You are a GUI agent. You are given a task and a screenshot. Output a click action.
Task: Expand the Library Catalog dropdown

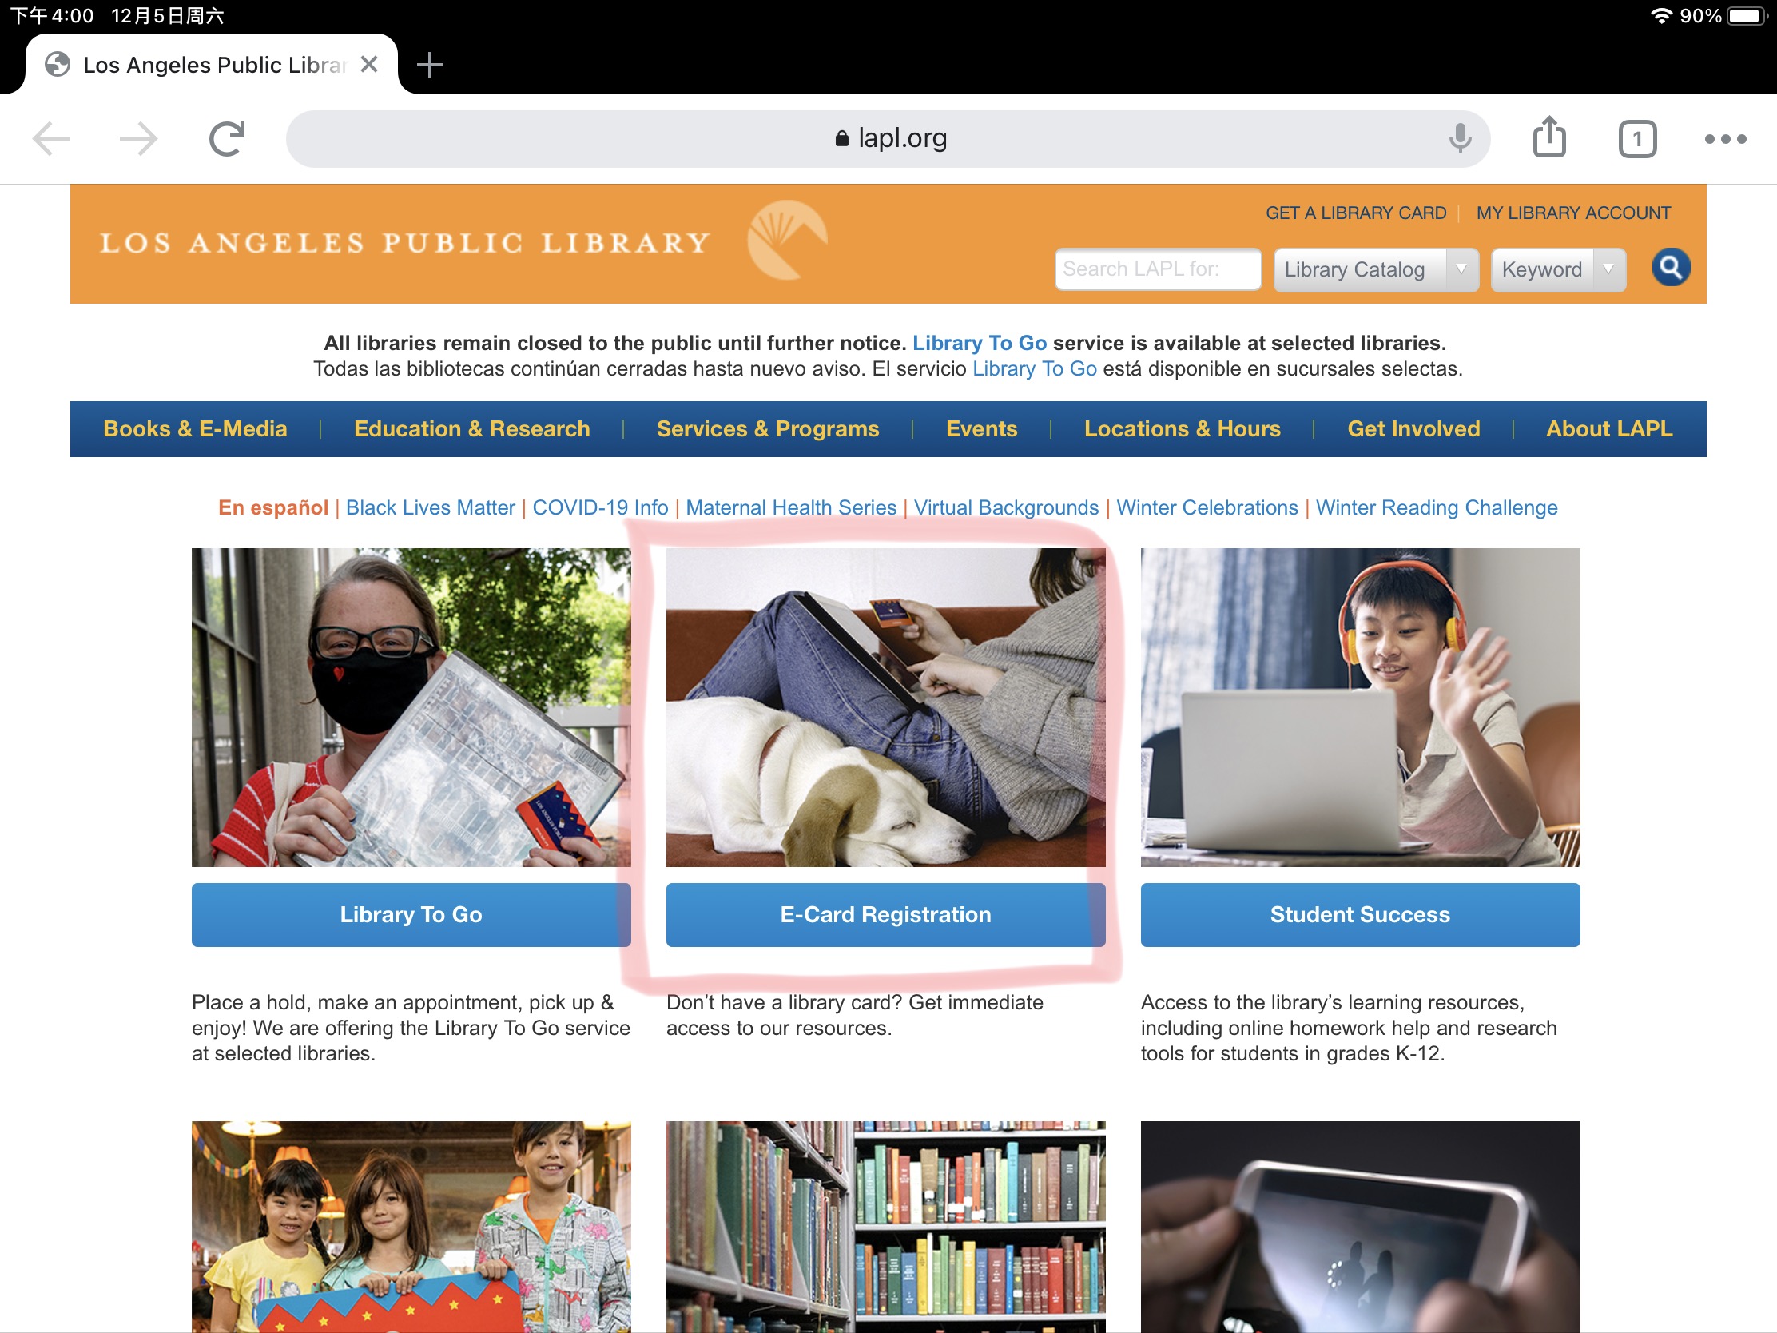(1375, 269)
